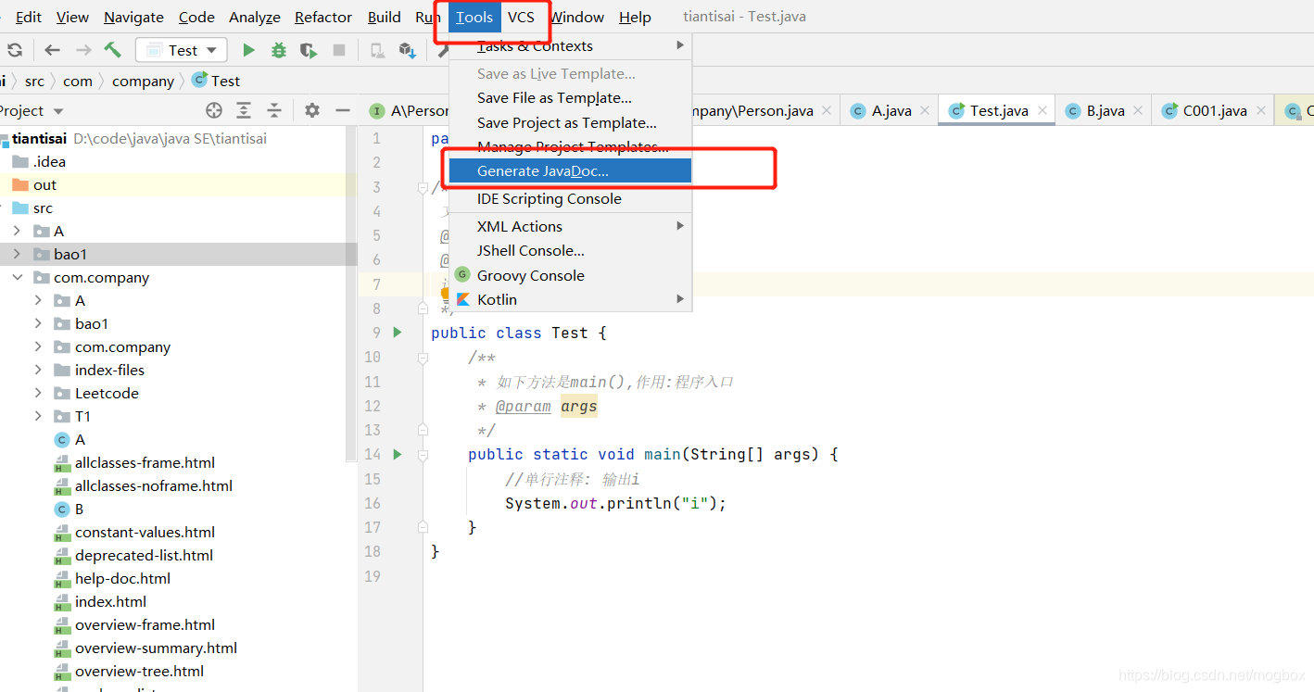The width and height of the screenshot is (1314, 692).
Task: Open the Test run configuration dropdown
Action: click(182, 50)
